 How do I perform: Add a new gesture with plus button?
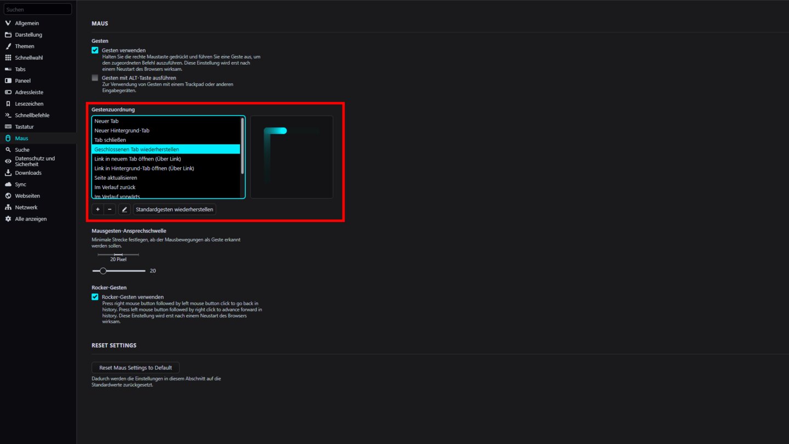pos(98,209)
